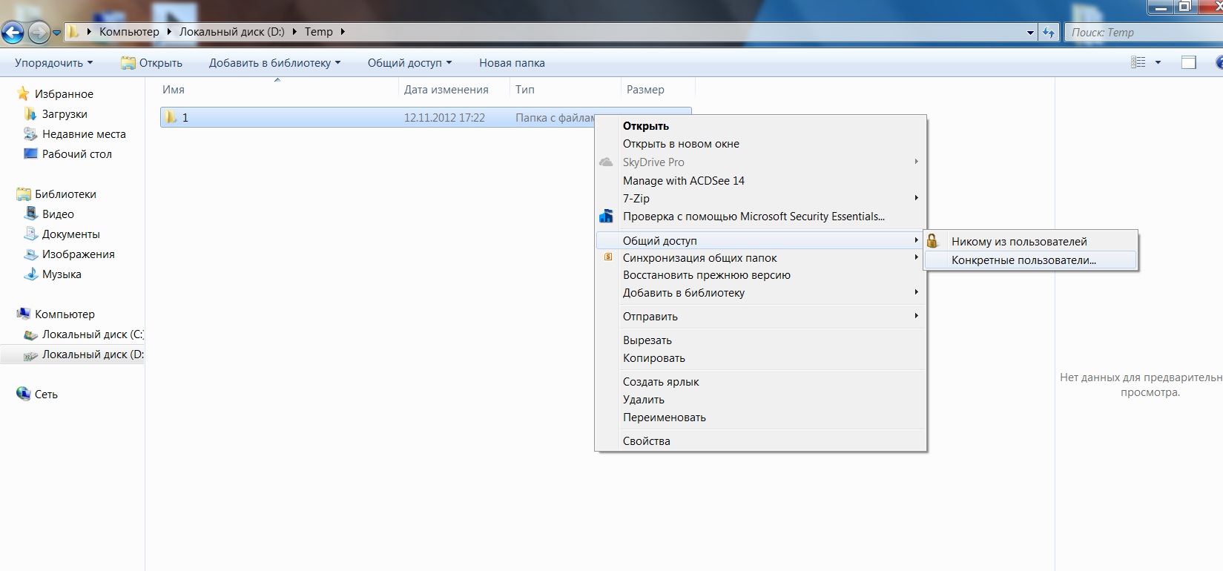Viewport: 1223px width, 571px height.
Task: Open the SkyDrive Pro submenu
Action: [x=760, y=162]
